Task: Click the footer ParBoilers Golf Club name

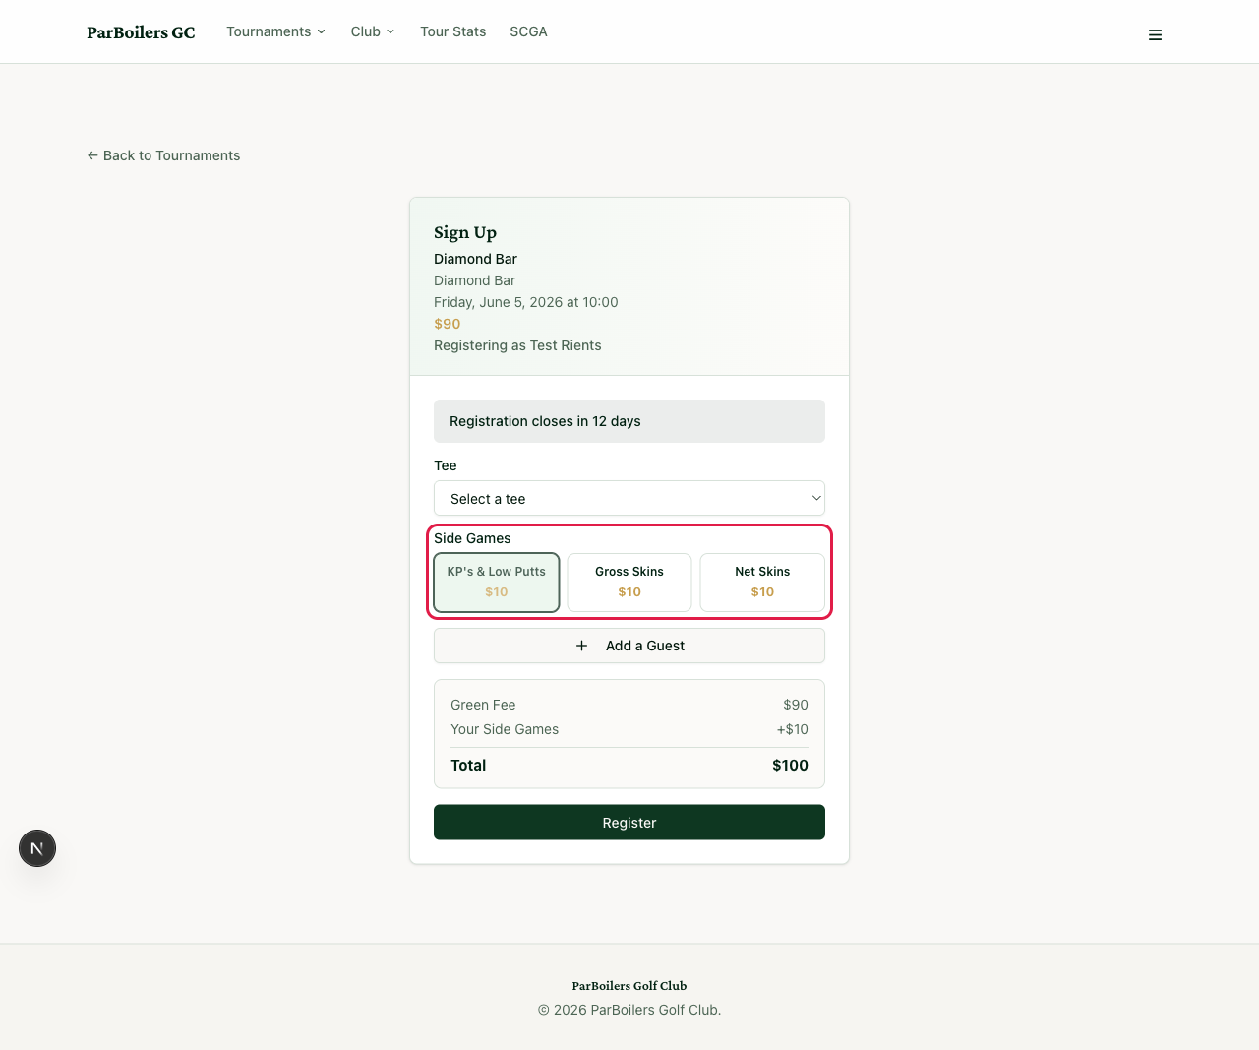Action: tap(629, 986)
